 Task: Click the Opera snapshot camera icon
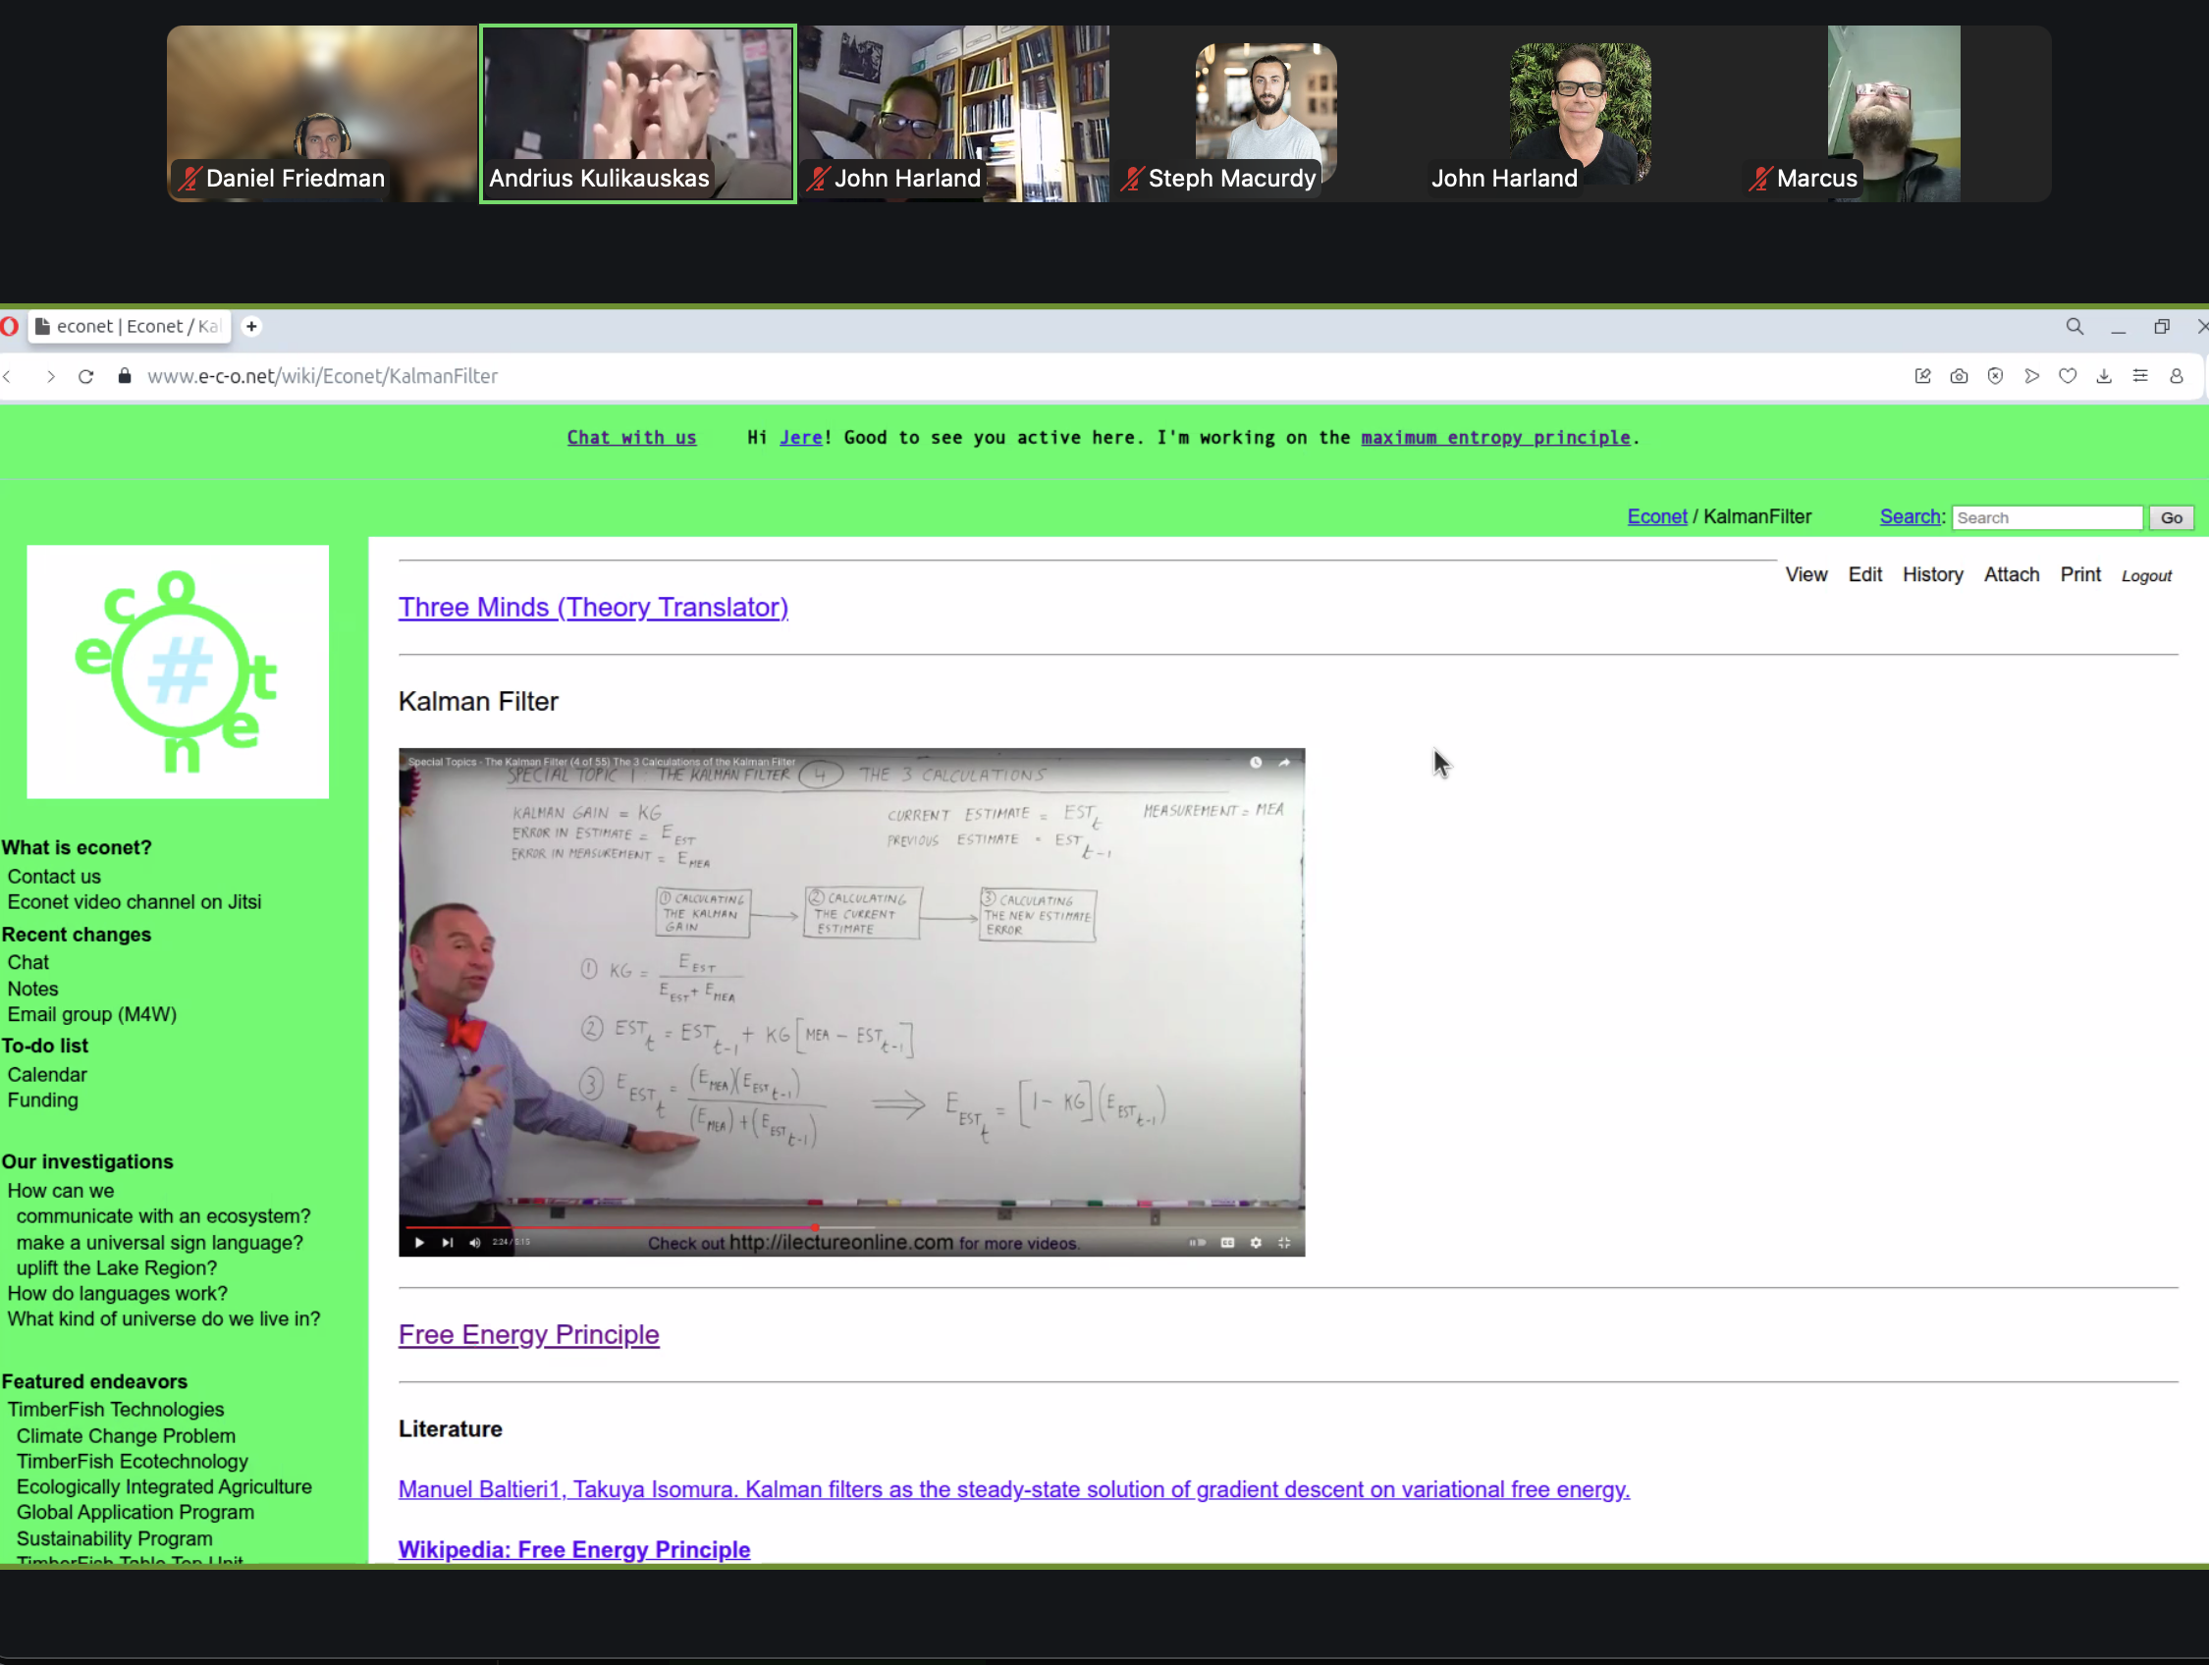tap(1959, 377)
